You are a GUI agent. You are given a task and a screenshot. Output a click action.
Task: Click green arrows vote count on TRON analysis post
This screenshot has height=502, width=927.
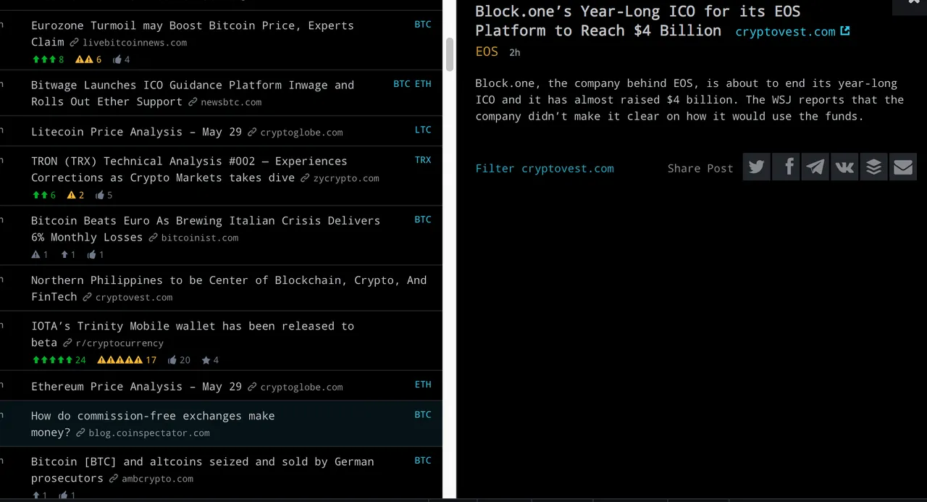(x=44, y=195)
